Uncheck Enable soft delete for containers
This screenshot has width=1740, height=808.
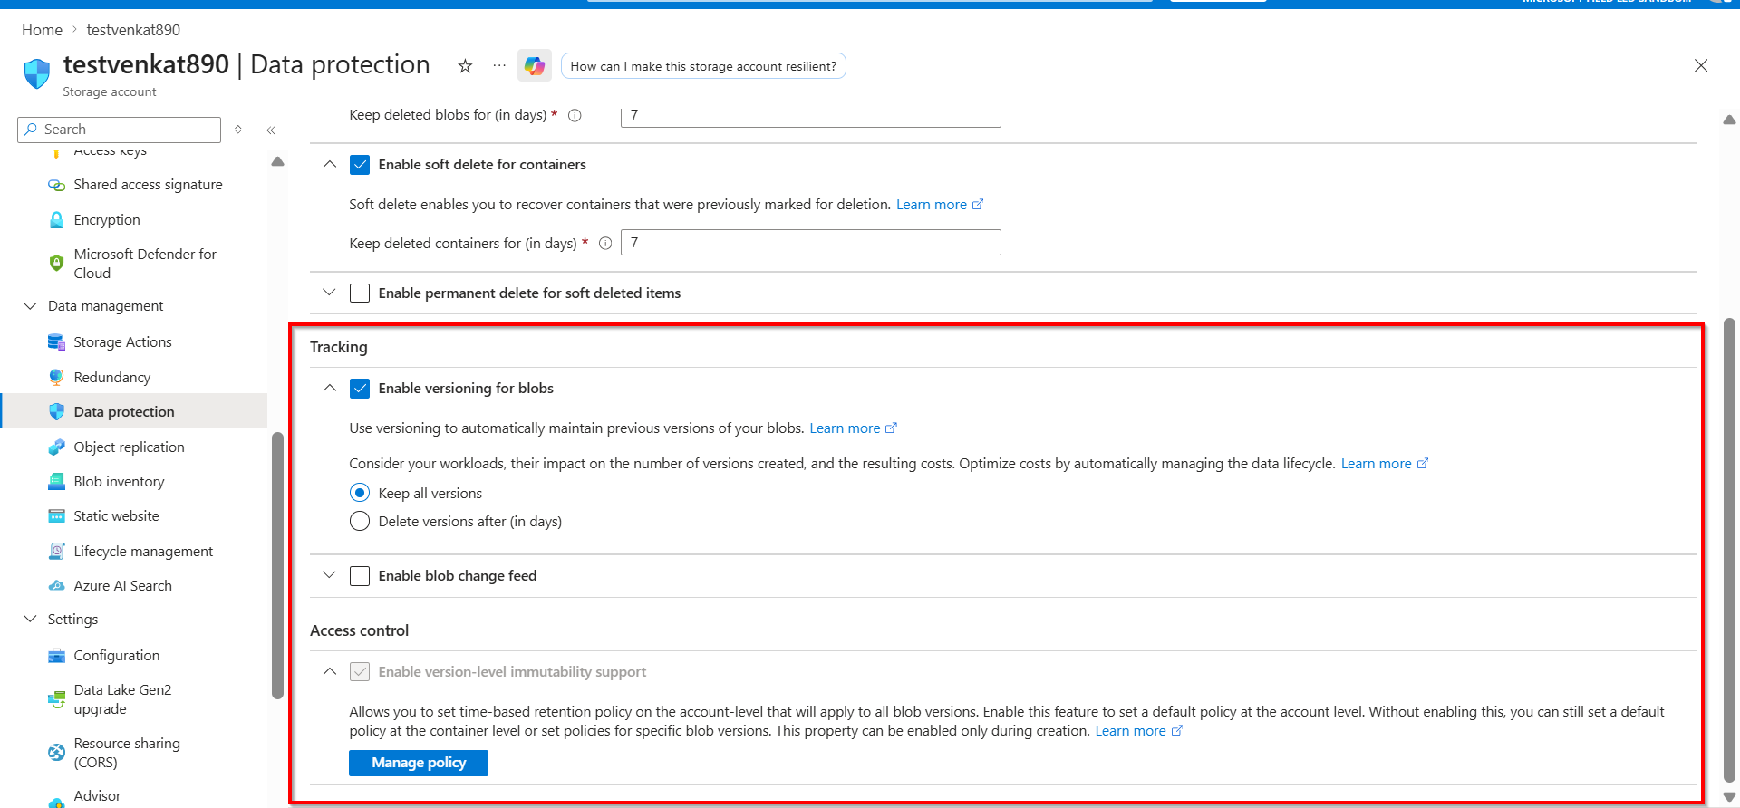(360, 165)
